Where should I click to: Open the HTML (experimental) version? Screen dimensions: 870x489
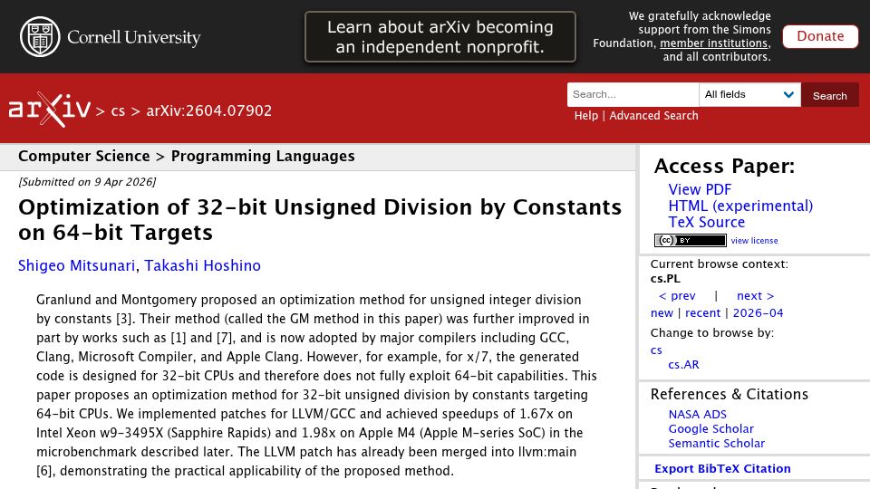coord(740,206)
